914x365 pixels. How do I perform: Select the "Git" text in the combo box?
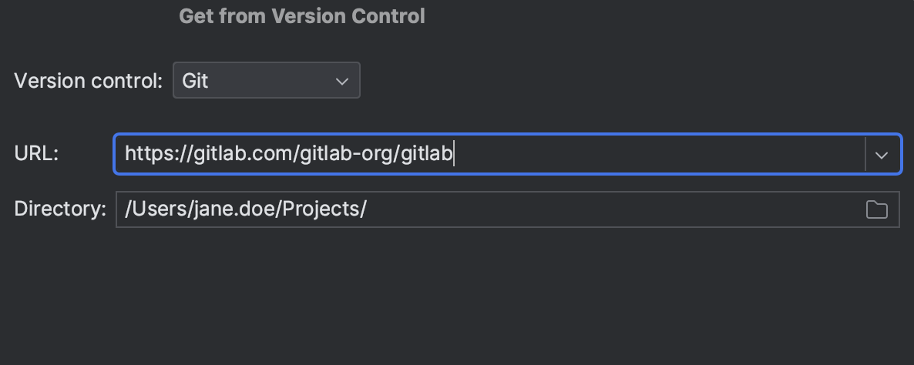tap(195, 81)
